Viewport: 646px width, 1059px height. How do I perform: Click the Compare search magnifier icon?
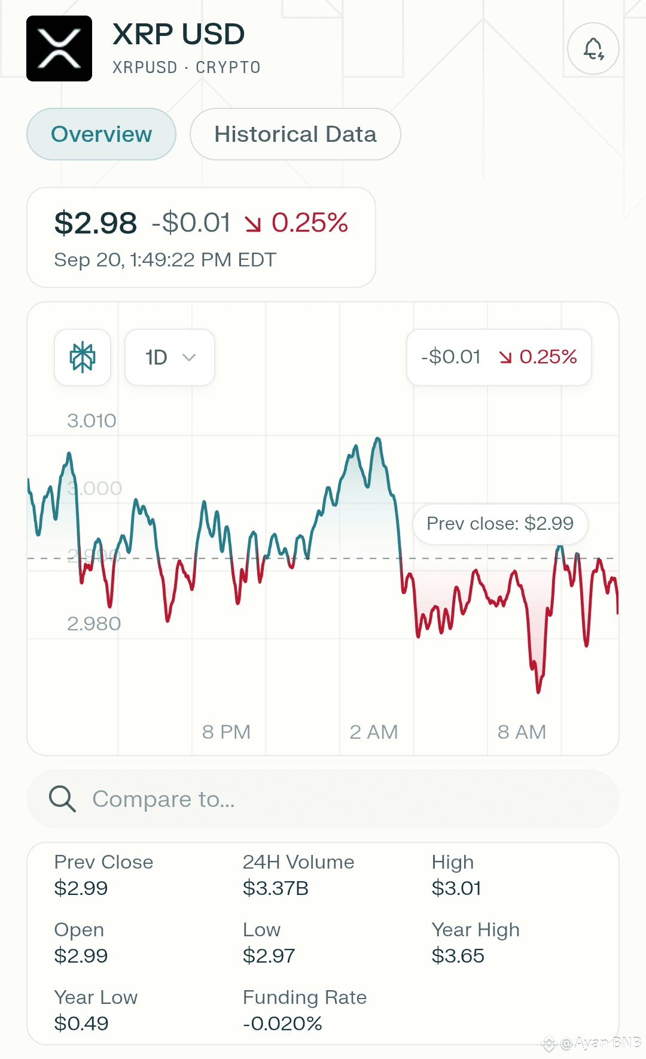(x=62, y=799)
